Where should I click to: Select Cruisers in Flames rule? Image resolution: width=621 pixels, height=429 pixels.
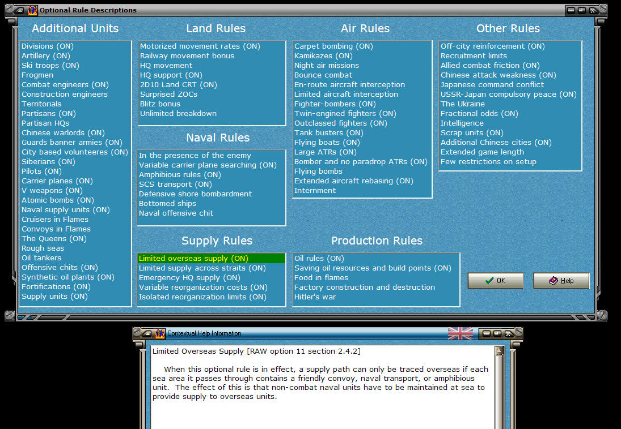point(55,220)
